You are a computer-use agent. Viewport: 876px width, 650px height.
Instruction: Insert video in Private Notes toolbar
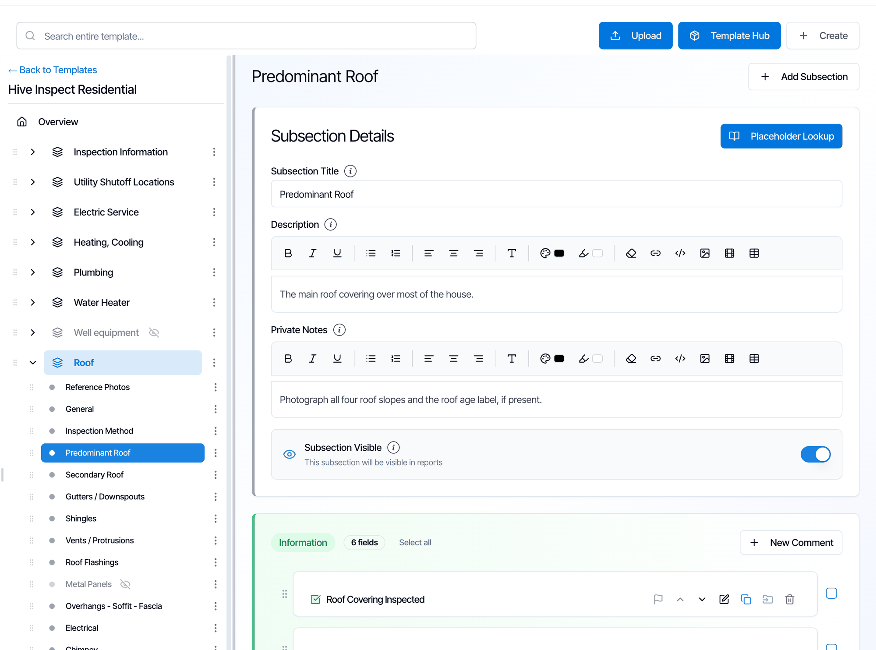(x=729, y=359)
